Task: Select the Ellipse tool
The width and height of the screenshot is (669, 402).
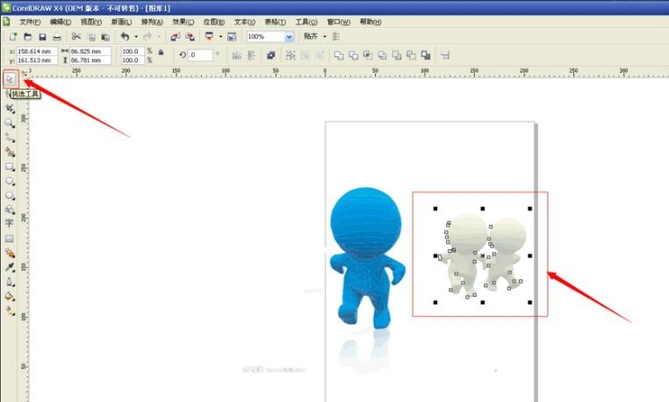Action: [10, 180]
